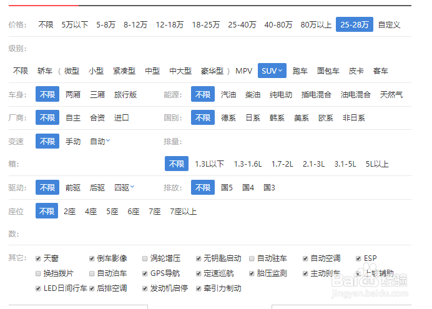The image size is (432, 309).
Task: Click 不限 in 排放 row
Action: (203, 187)
